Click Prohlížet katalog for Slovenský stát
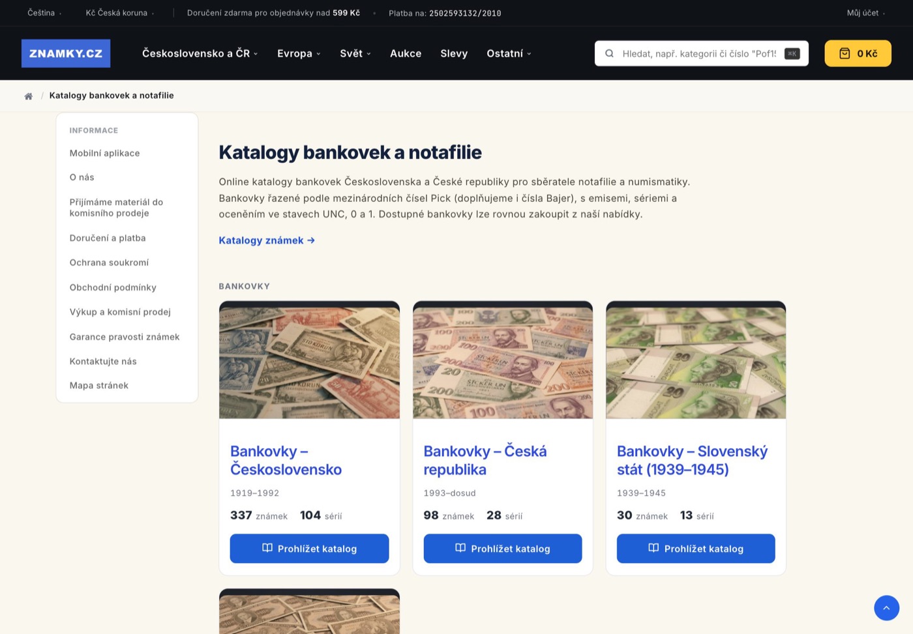913x634 pixels. click(696, 549)
